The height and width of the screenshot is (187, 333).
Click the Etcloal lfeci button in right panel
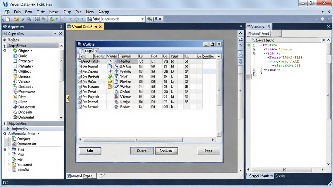point(259,33)
